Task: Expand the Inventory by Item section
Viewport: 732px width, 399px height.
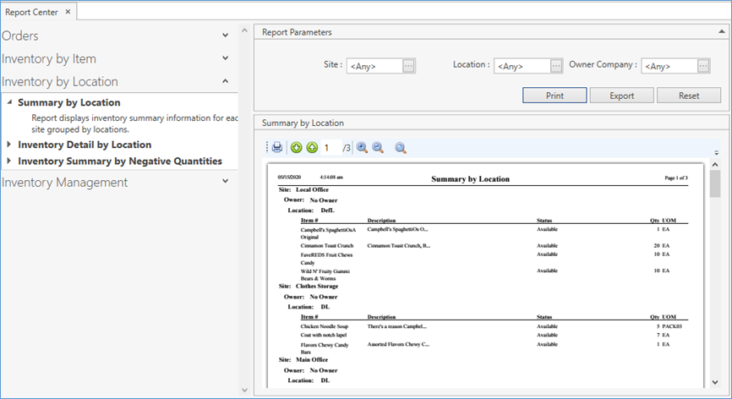Action: click(225, 58)
